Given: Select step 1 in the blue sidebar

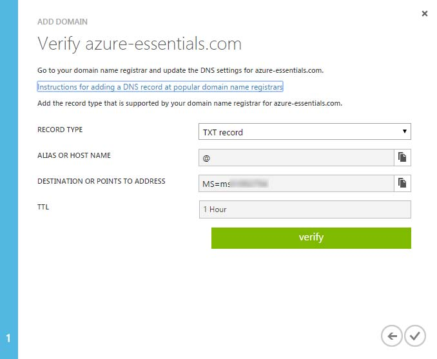Looking at the screenshot, I should pos(8,338).
